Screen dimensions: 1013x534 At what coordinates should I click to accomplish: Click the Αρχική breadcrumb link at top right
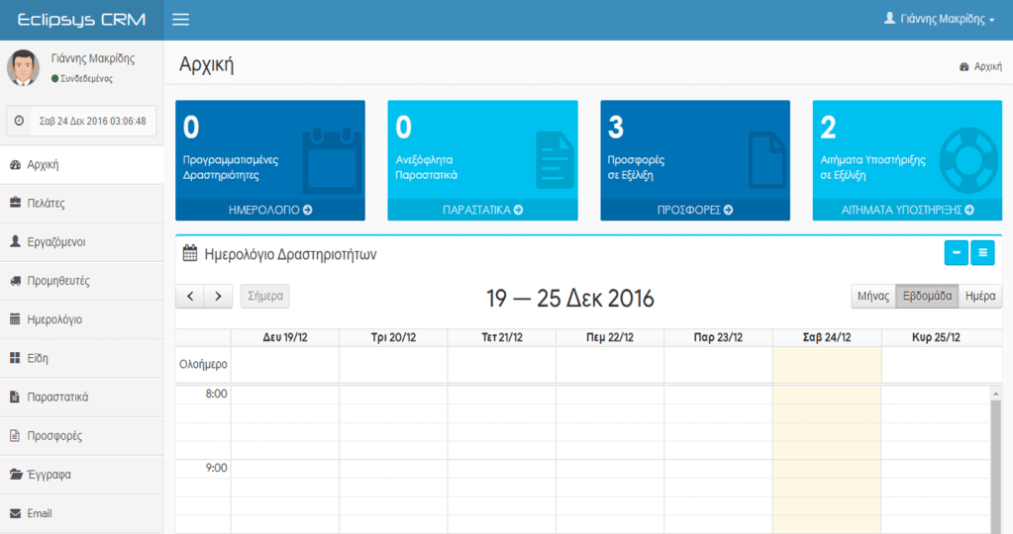[988, 66]
